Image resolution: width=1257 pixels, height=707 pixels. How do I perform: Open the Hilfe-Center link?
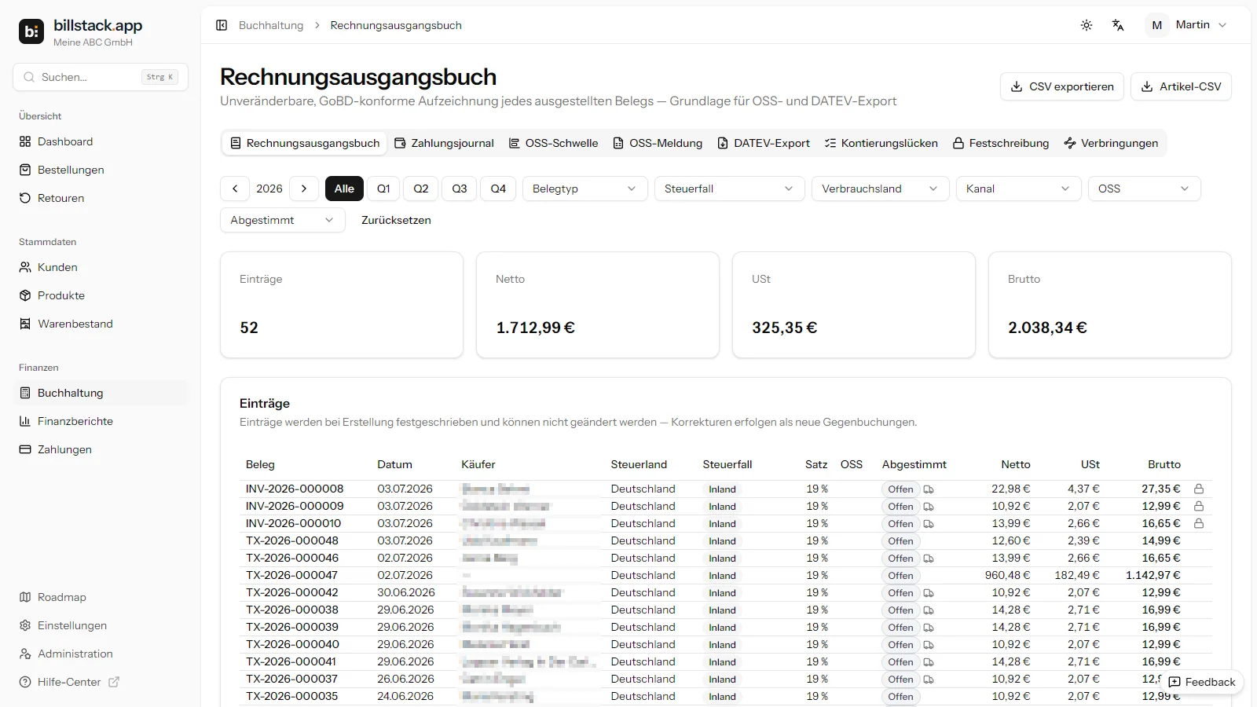pyautogui.click(x=69, y=682)
